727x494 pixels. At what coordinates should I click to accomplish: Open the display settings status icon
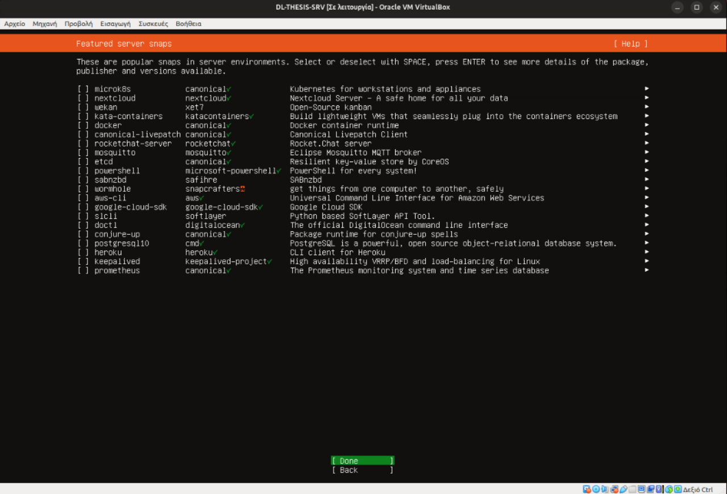tap(641, 489)
